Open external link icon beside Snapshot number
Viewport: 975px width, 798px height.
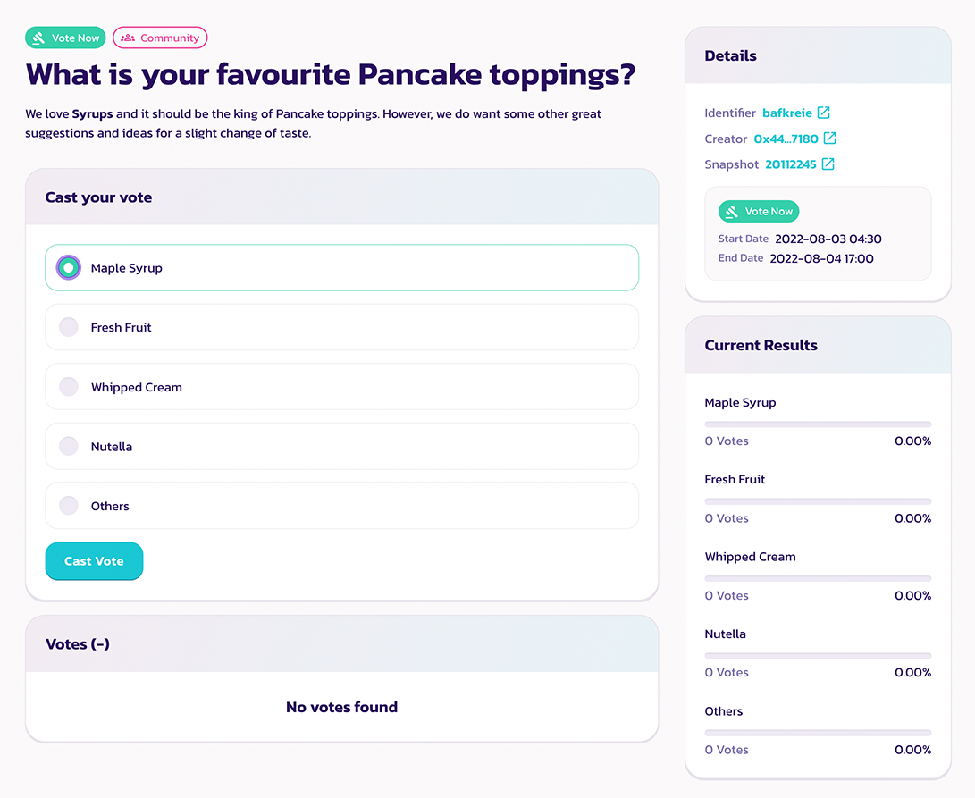pyautogui.click(x=828, y=164)
